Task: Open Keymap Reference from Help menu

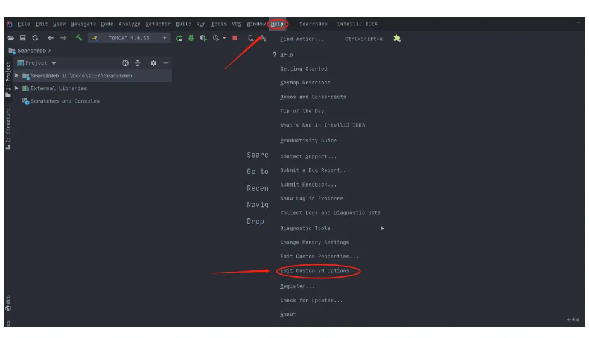Action: pyautogui.click(x=305, y=83)
